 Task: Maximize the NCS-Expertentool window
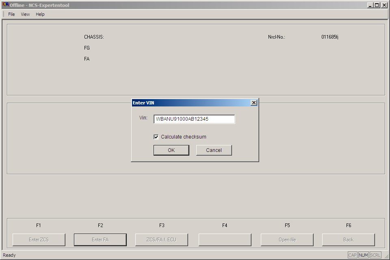pos(377,5)
